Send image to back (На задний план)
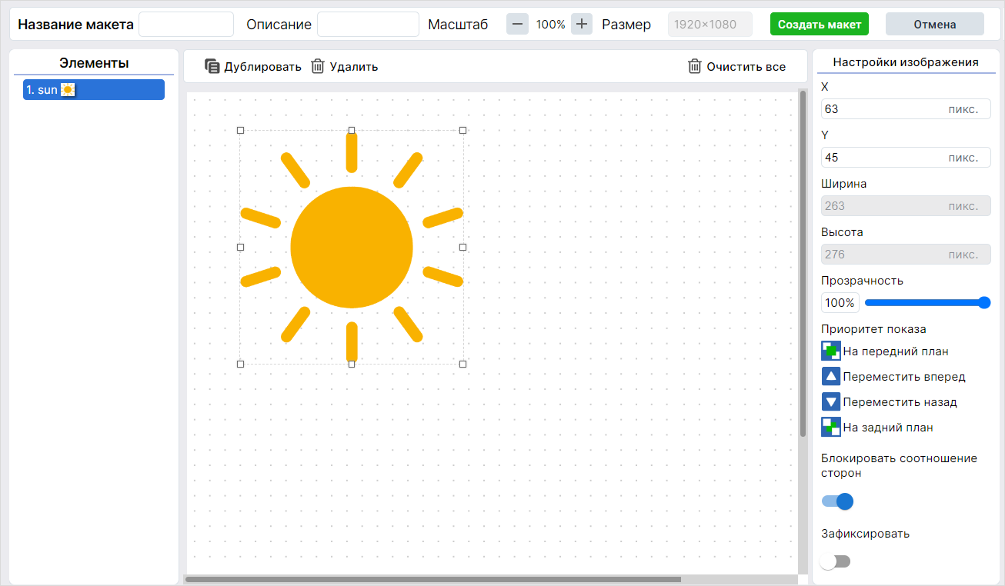This screenshot has width=1005, height=586. (831, 427)
